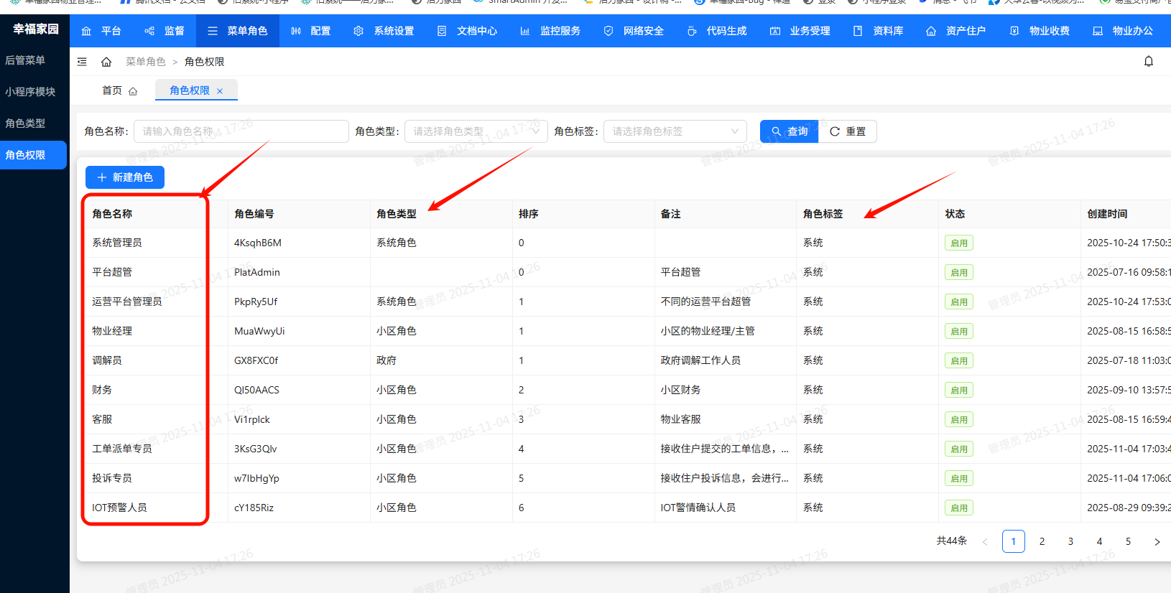Click the home icon in the breadcrumb
Viewport: 1171px width, 593px height.
tap(106, 62)
